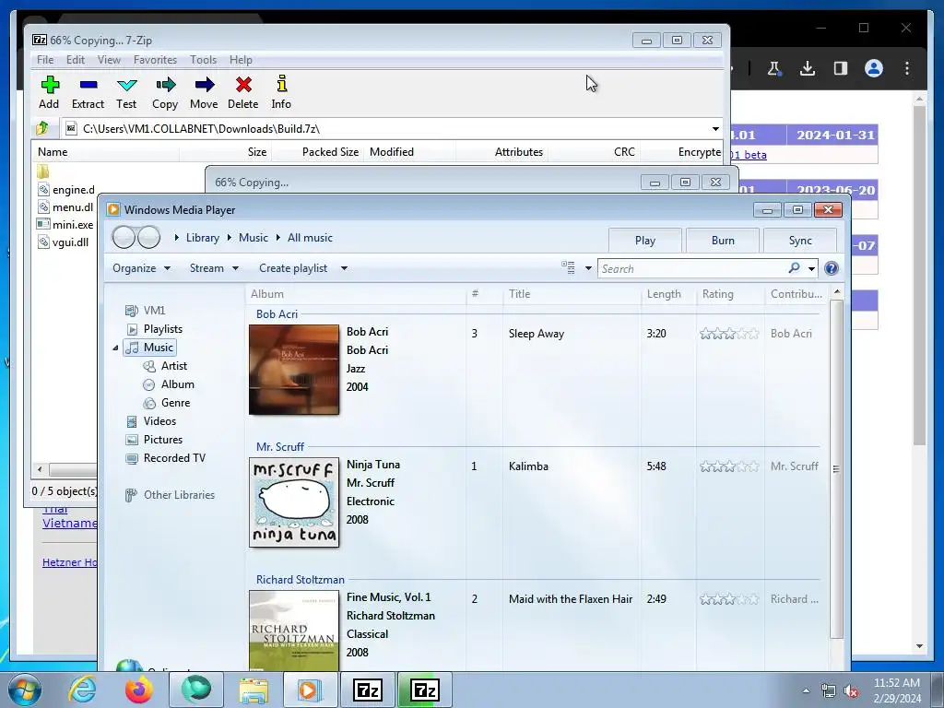Click the Ninja Tuna album art thumbnail
This screenshot has width=944, height=708.
tap(294, 502)
